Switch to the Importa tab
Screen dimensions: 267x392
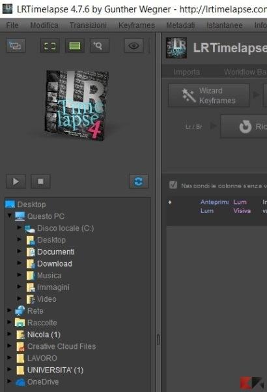coord(187,72)
